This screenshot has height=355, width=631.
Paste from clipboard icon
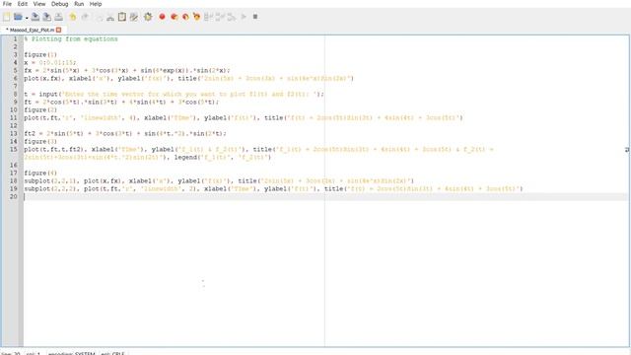pyautogui.click(x=122, y=17)
